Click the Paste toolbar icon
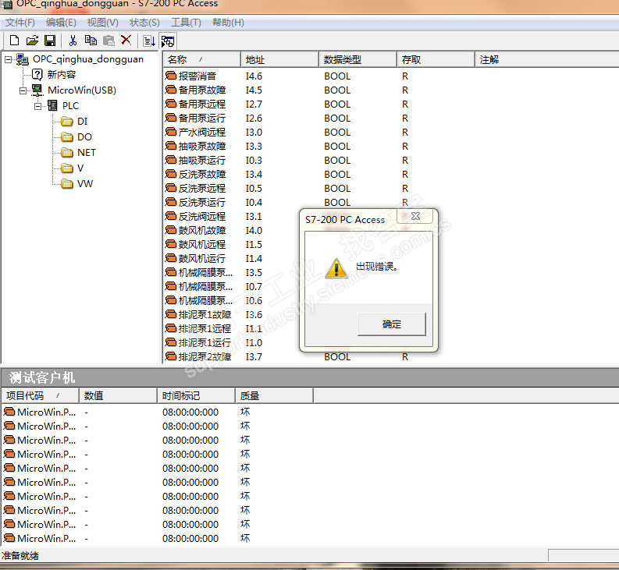Viewport: 619px width, 570px height. tap(109, 41)
